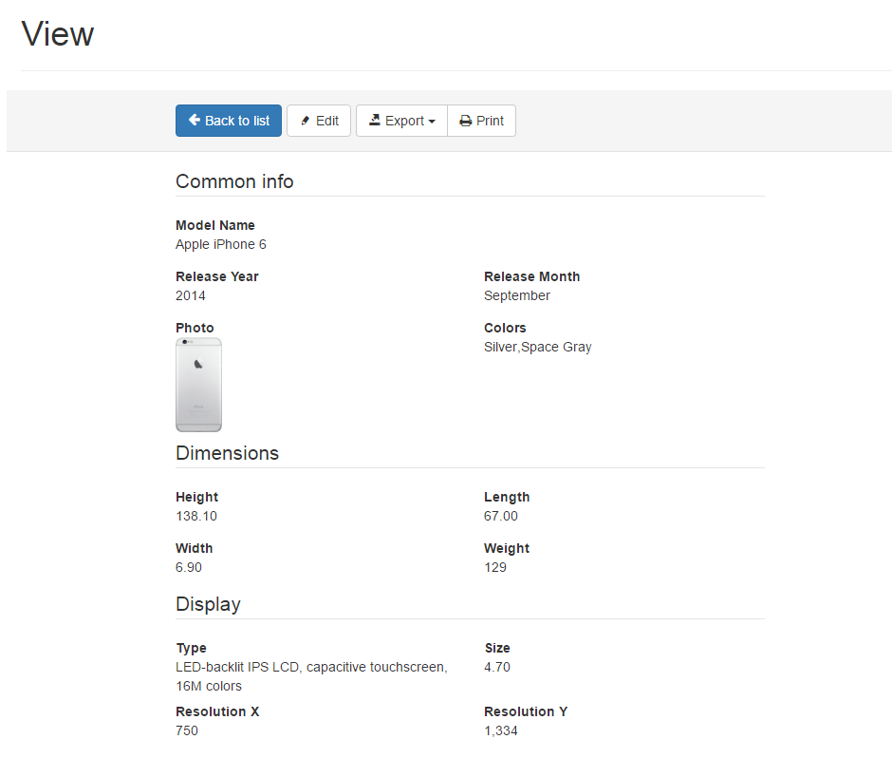Screen dimensions: 892x758
Task: Click the weight value 129
Action: 495,567
